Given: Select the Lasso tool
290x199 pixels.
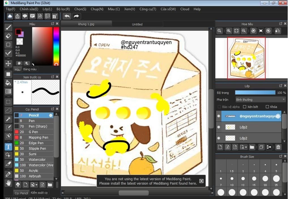Looking at the screenshot, I should pyautogui.click(x=8, y=110).
